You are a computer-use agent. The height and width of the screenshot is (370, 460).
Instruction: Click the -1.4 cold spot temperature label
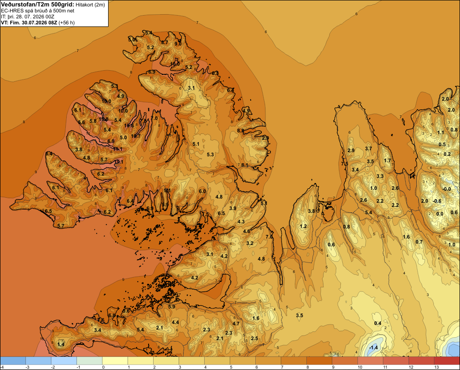tap(373, 347)
